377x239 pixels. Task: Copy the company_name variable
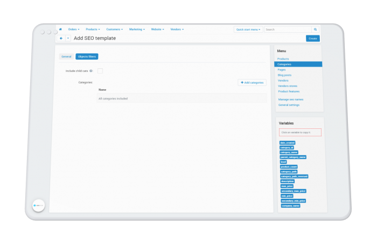pyautogui.click(x=291, y=206)
